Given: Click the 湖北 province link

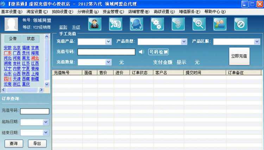Looking at the screenshot, I should click(35, 58).
